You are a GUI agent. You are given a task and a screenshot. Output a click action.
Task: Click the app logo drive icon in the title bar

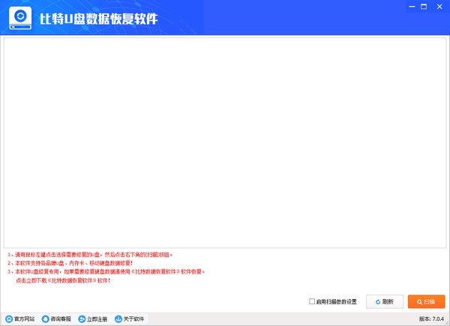(x=20, y=18)
